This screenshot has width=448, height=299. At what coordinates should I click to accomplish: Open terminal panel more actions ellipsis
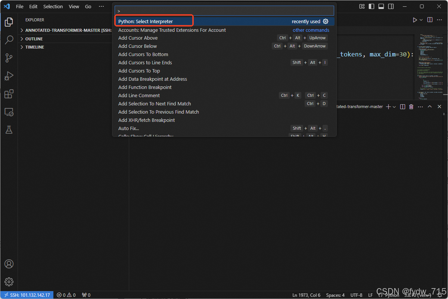coord(421,107)
